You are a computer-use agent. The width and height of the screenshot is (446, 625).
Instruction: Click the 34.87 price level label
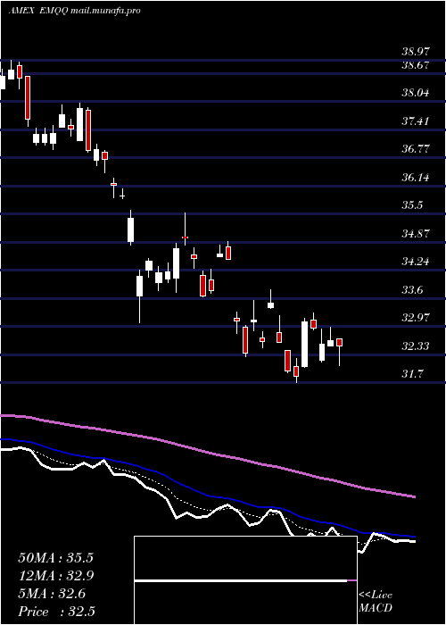tap(416, 233)
